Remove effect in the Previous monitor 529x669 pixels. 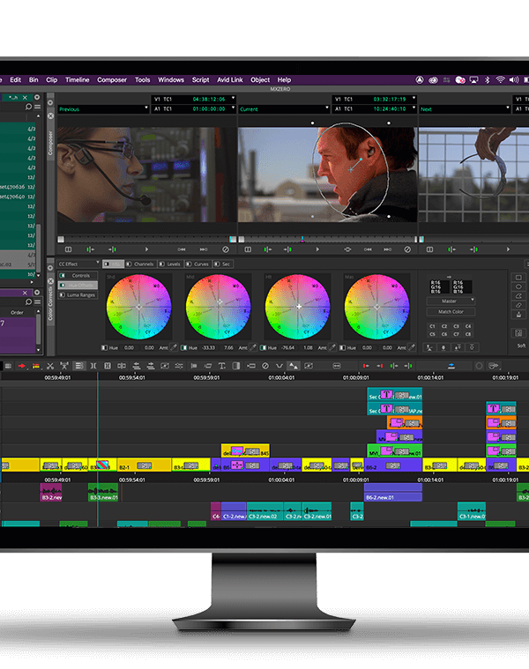pos(226,249)
